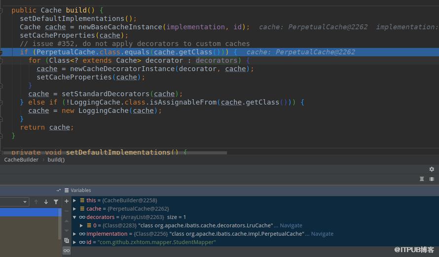This screenshot has height=257, width=439.
Task: Click 'isAssignableFrom' in else-if line
Action: point(183,102)
